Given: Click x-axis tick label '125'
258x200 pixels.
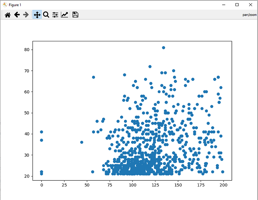Looking at the screenshot, I should point(155,185).
